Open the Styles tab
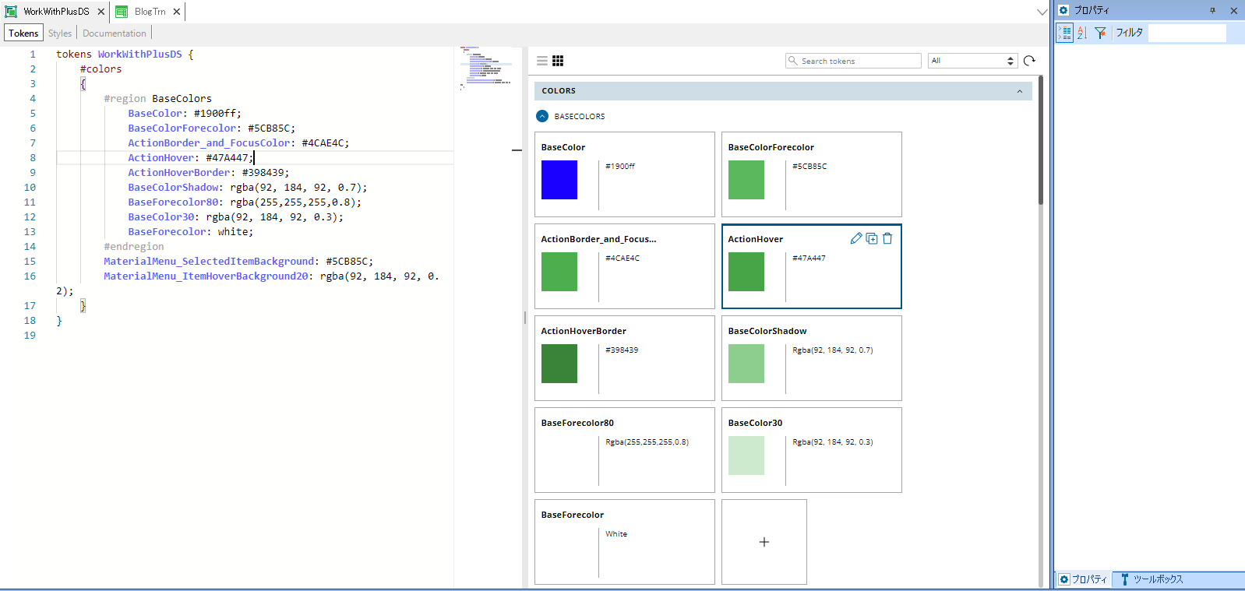Image resolution: width=1245 pixels, height=591 pixels. (60, 33)
